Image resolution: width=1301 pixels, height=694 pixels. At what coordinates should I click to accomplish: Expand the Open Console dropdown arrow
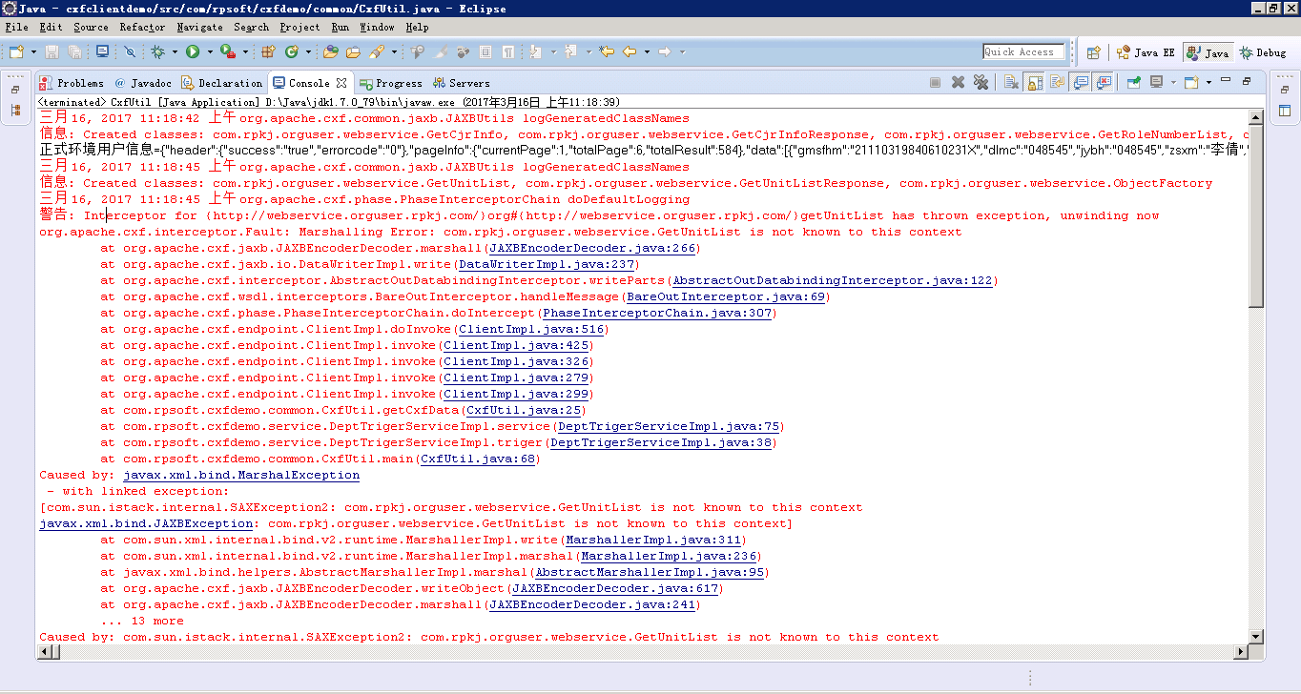point(1207,83)
